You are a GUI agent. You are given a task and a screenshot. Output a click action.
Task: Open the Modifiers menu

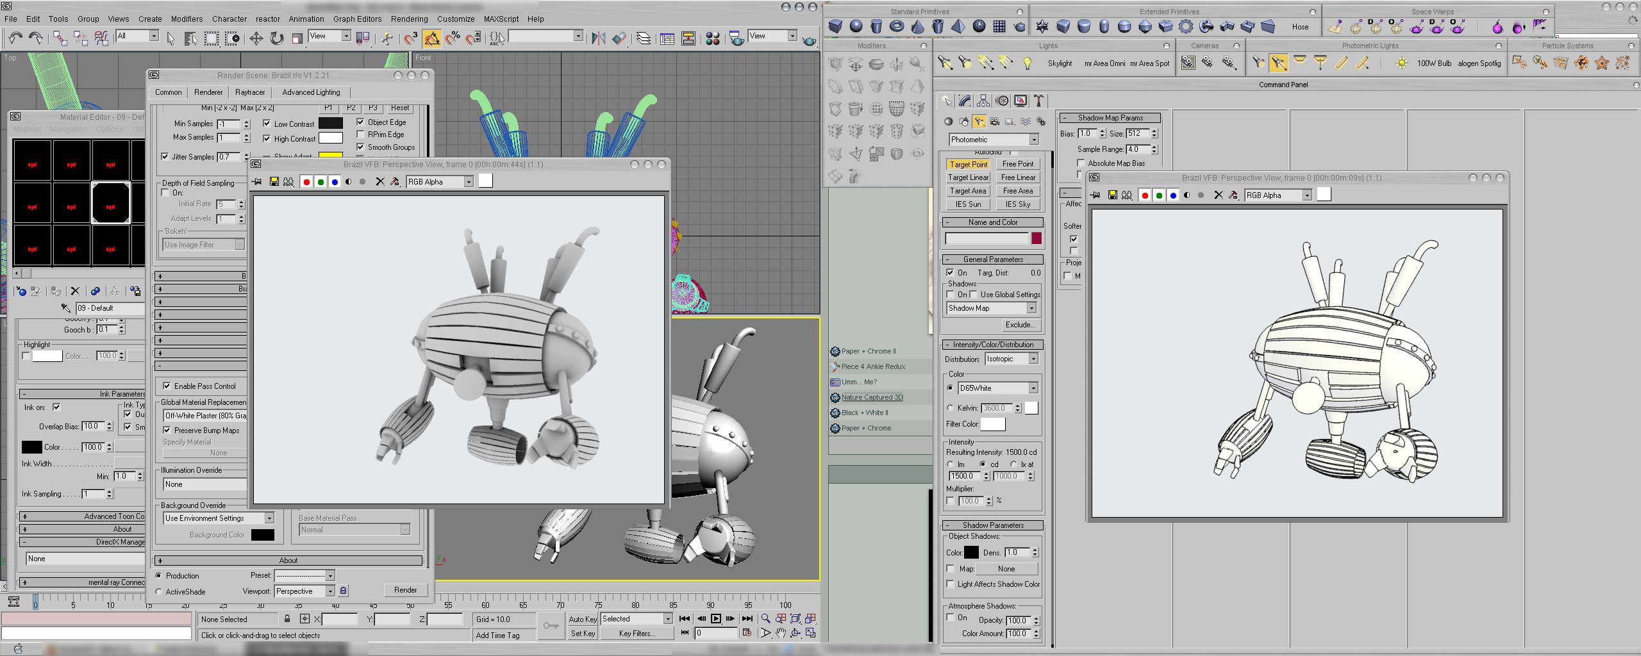pos(187,19)
